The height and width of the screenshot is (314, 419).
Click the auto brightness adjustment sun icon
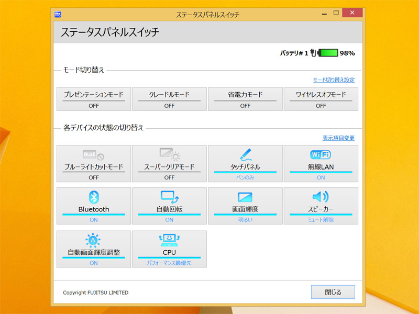coord(93,240)
